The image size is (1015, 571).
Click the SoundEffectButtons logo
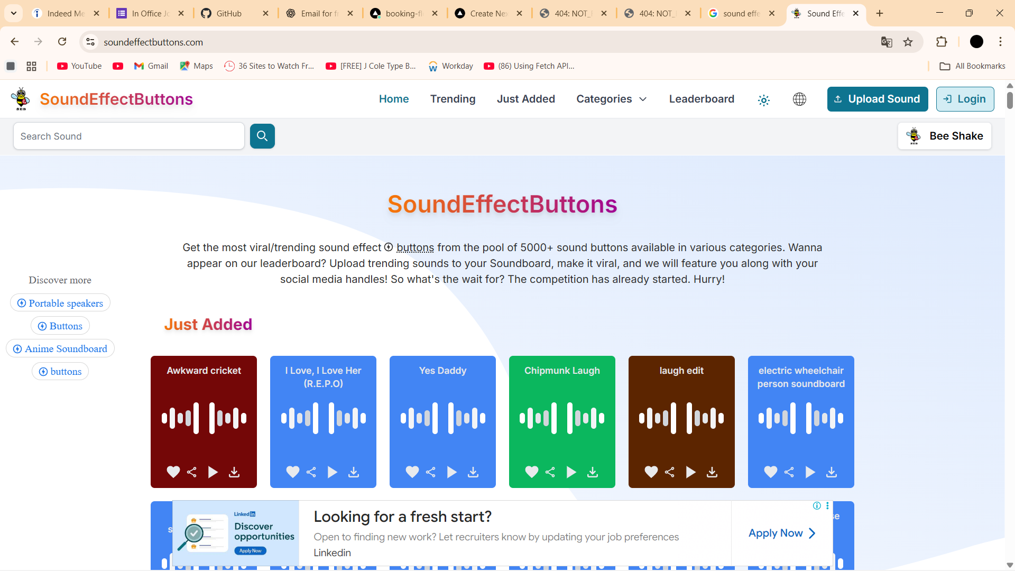(x=102, y=99)
